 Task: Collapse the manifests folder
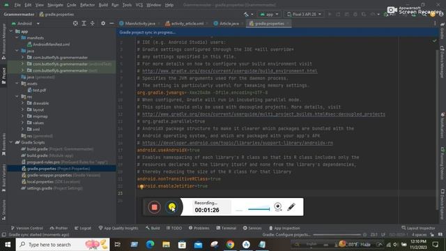[x=17, y=38]
